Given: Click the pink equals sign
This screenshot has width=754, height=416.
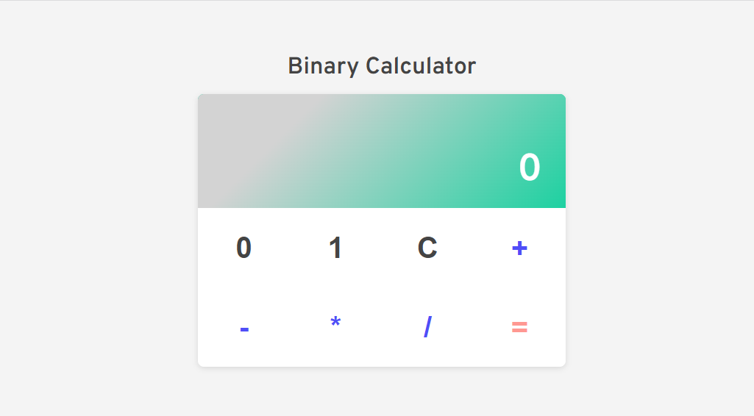Looking at the screenshot, I should click(519, 327).
